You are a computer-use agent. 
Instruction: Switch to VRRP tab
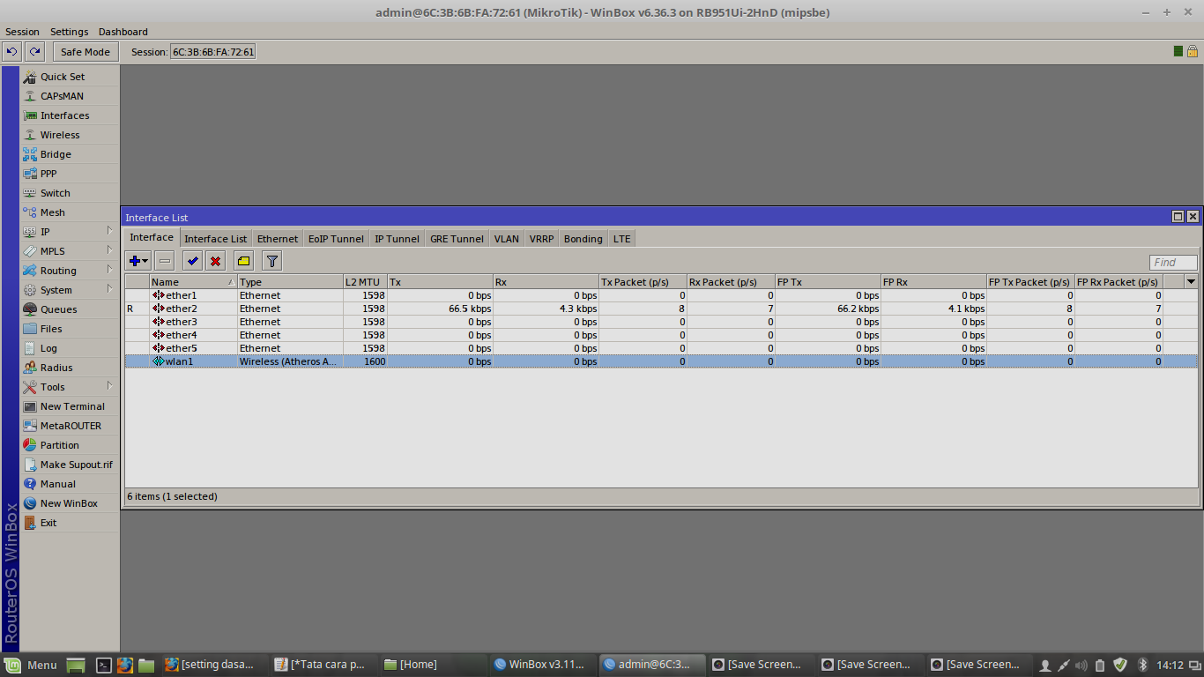[541, 239]
